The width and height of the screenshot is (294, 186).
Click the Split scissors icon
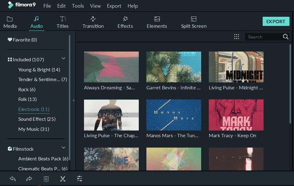pos(63,179)
